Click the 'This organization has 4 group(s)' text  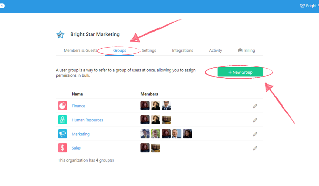click(x=86, y=160)
